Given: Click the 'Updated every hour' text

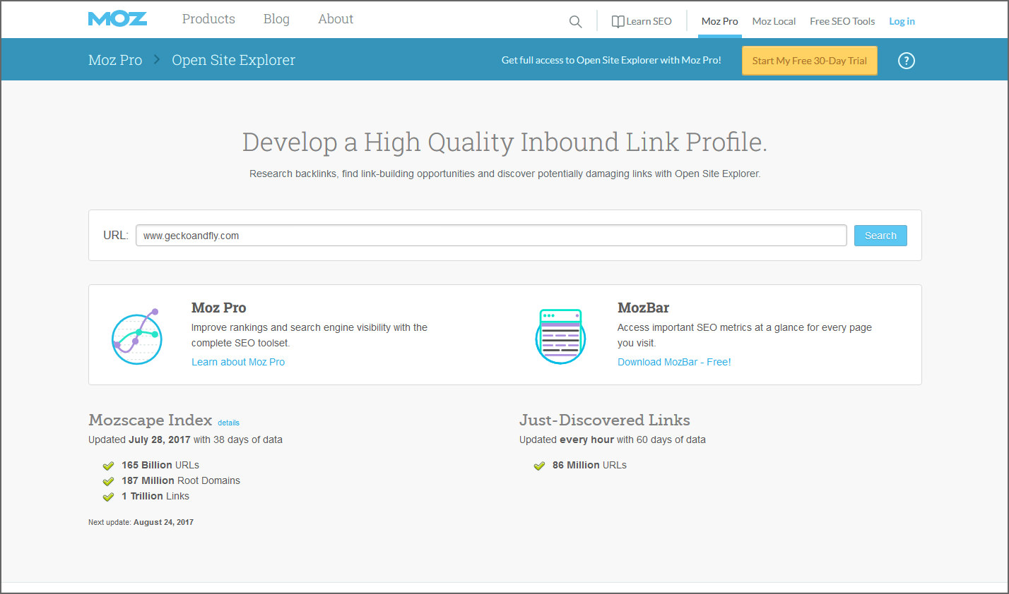Looking at the screenshot, I should 567,440.
